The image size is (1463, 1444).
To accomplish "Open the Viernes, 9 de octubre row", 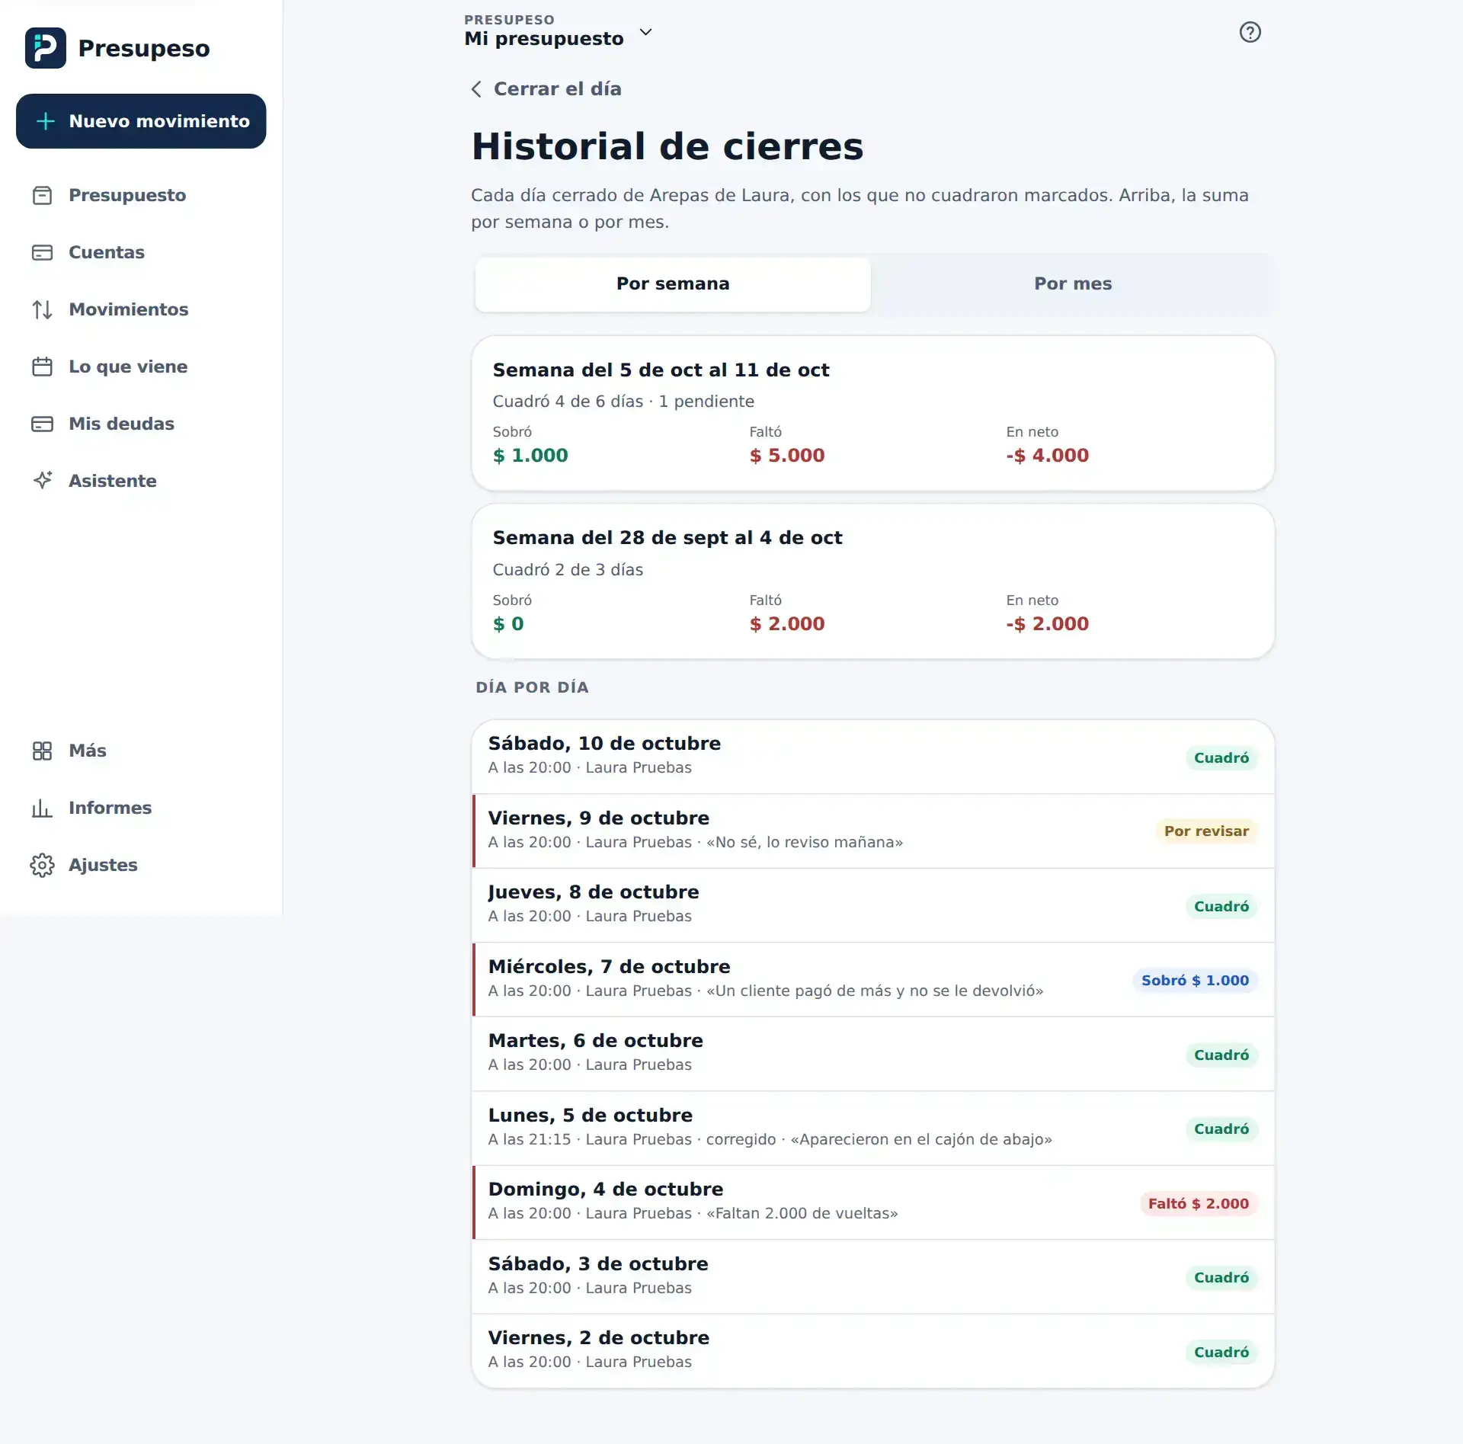I will point(872,831).
